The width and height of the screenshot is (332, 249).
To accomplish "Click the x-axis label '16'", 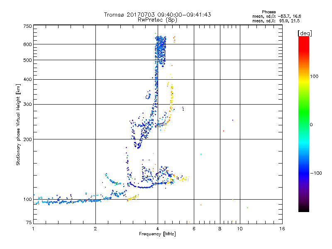I will coord(282,229).
